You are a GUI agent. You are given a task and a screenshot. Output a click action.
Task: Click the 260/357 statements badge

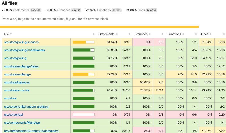36,10
